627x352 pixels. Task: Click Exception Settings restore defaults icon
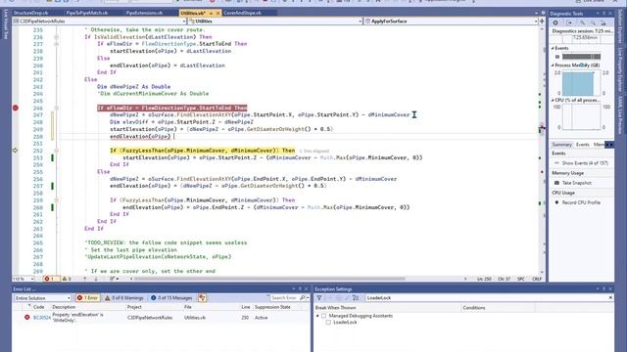(356, 297)
